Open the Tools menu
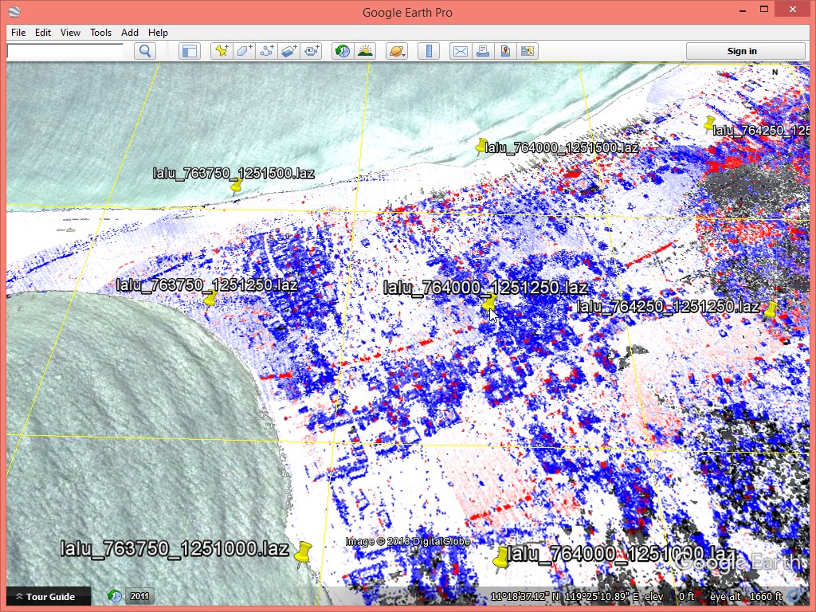 click(x=101, y=33)
